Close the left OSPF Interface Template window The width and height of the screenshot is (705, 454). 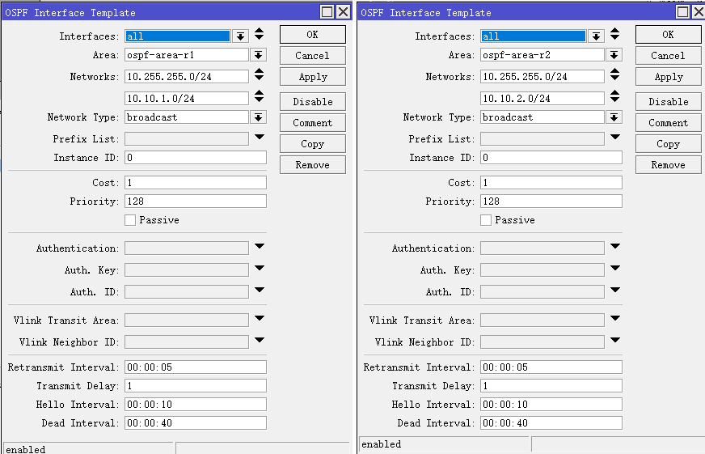(343, 12)
